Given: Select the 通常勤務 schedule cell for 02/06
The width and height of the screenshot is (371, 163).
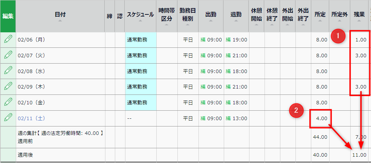Looking at the screenshot, I should (141, 40).
